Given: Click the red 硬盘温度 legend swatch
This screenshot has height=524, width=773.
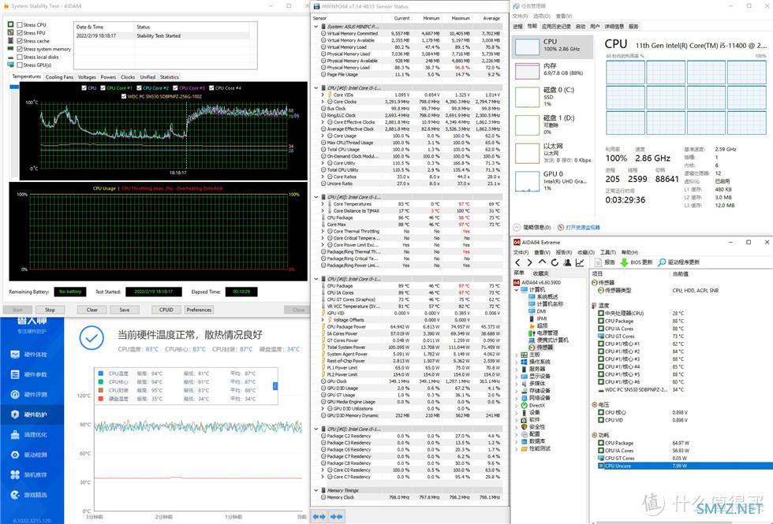Looking at the screenshot, I should 101,399.
